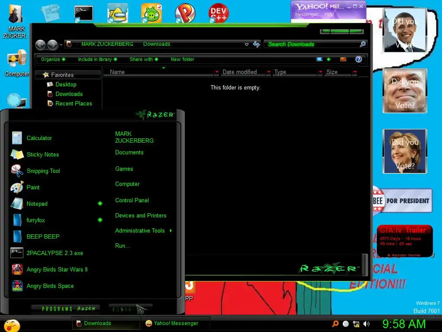Click the search magnifier in Downloads search
Screen dimensions: 442x332
pyautogui.click(x=363, y=44)
